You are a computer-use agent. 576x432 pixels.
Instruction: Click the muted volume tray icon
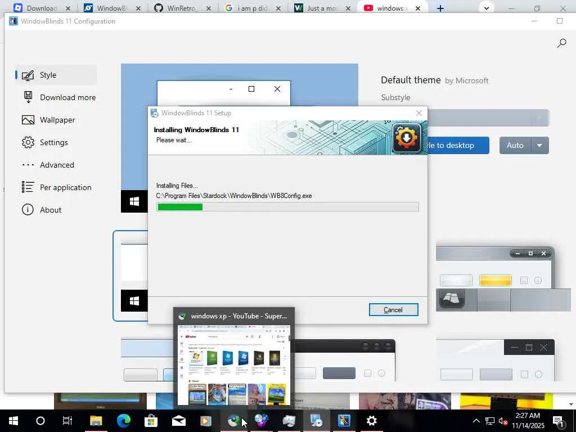click(x=503, y=421)
